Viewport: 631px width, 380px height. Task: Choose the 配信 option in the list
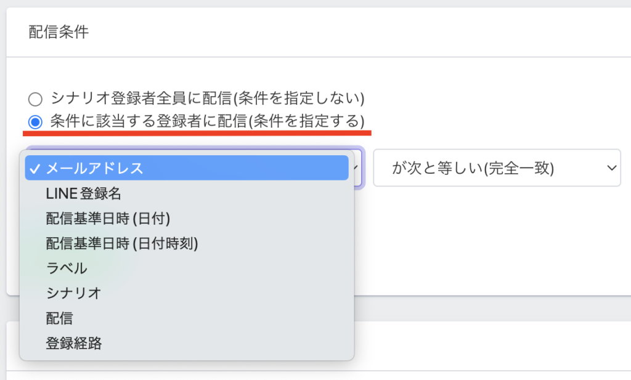point(59,318)
